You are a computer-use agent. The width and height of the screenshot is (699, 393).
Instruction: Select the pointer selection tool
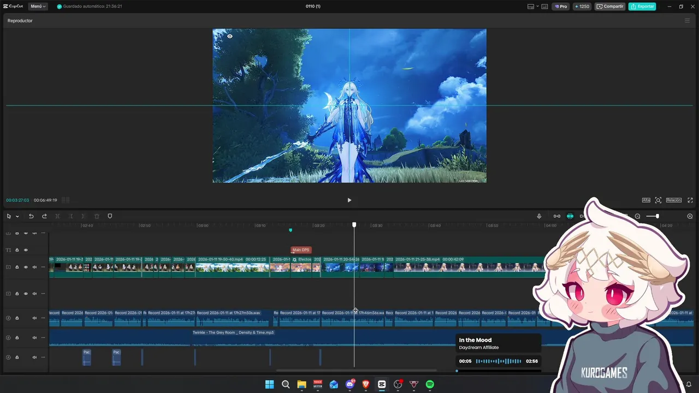9,216
